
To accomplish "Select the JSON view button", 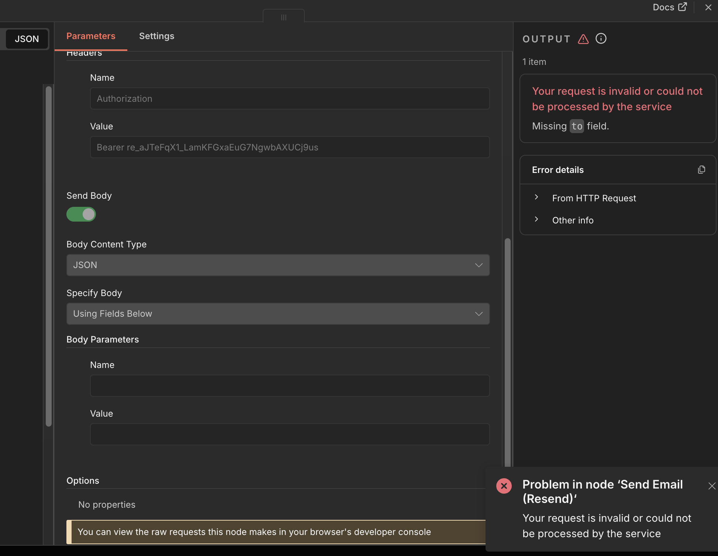I will point(27,39).
